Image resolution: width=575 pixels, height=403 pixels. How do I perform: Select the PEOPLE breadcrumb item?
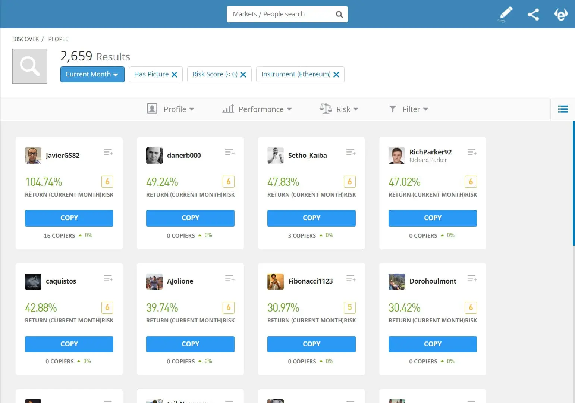pos(58,39)
